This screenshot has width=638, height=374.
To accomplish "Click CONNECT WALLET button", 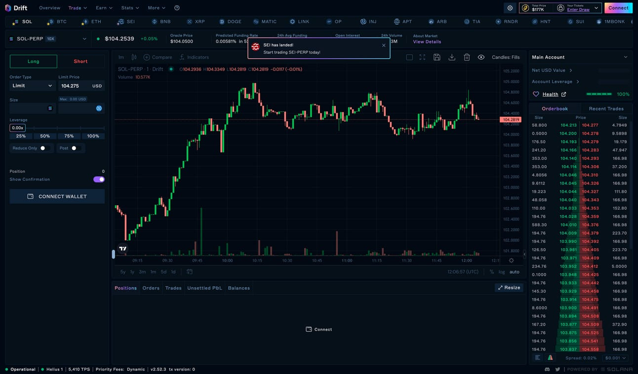I will pyautogui.click(x=57, y=196).
